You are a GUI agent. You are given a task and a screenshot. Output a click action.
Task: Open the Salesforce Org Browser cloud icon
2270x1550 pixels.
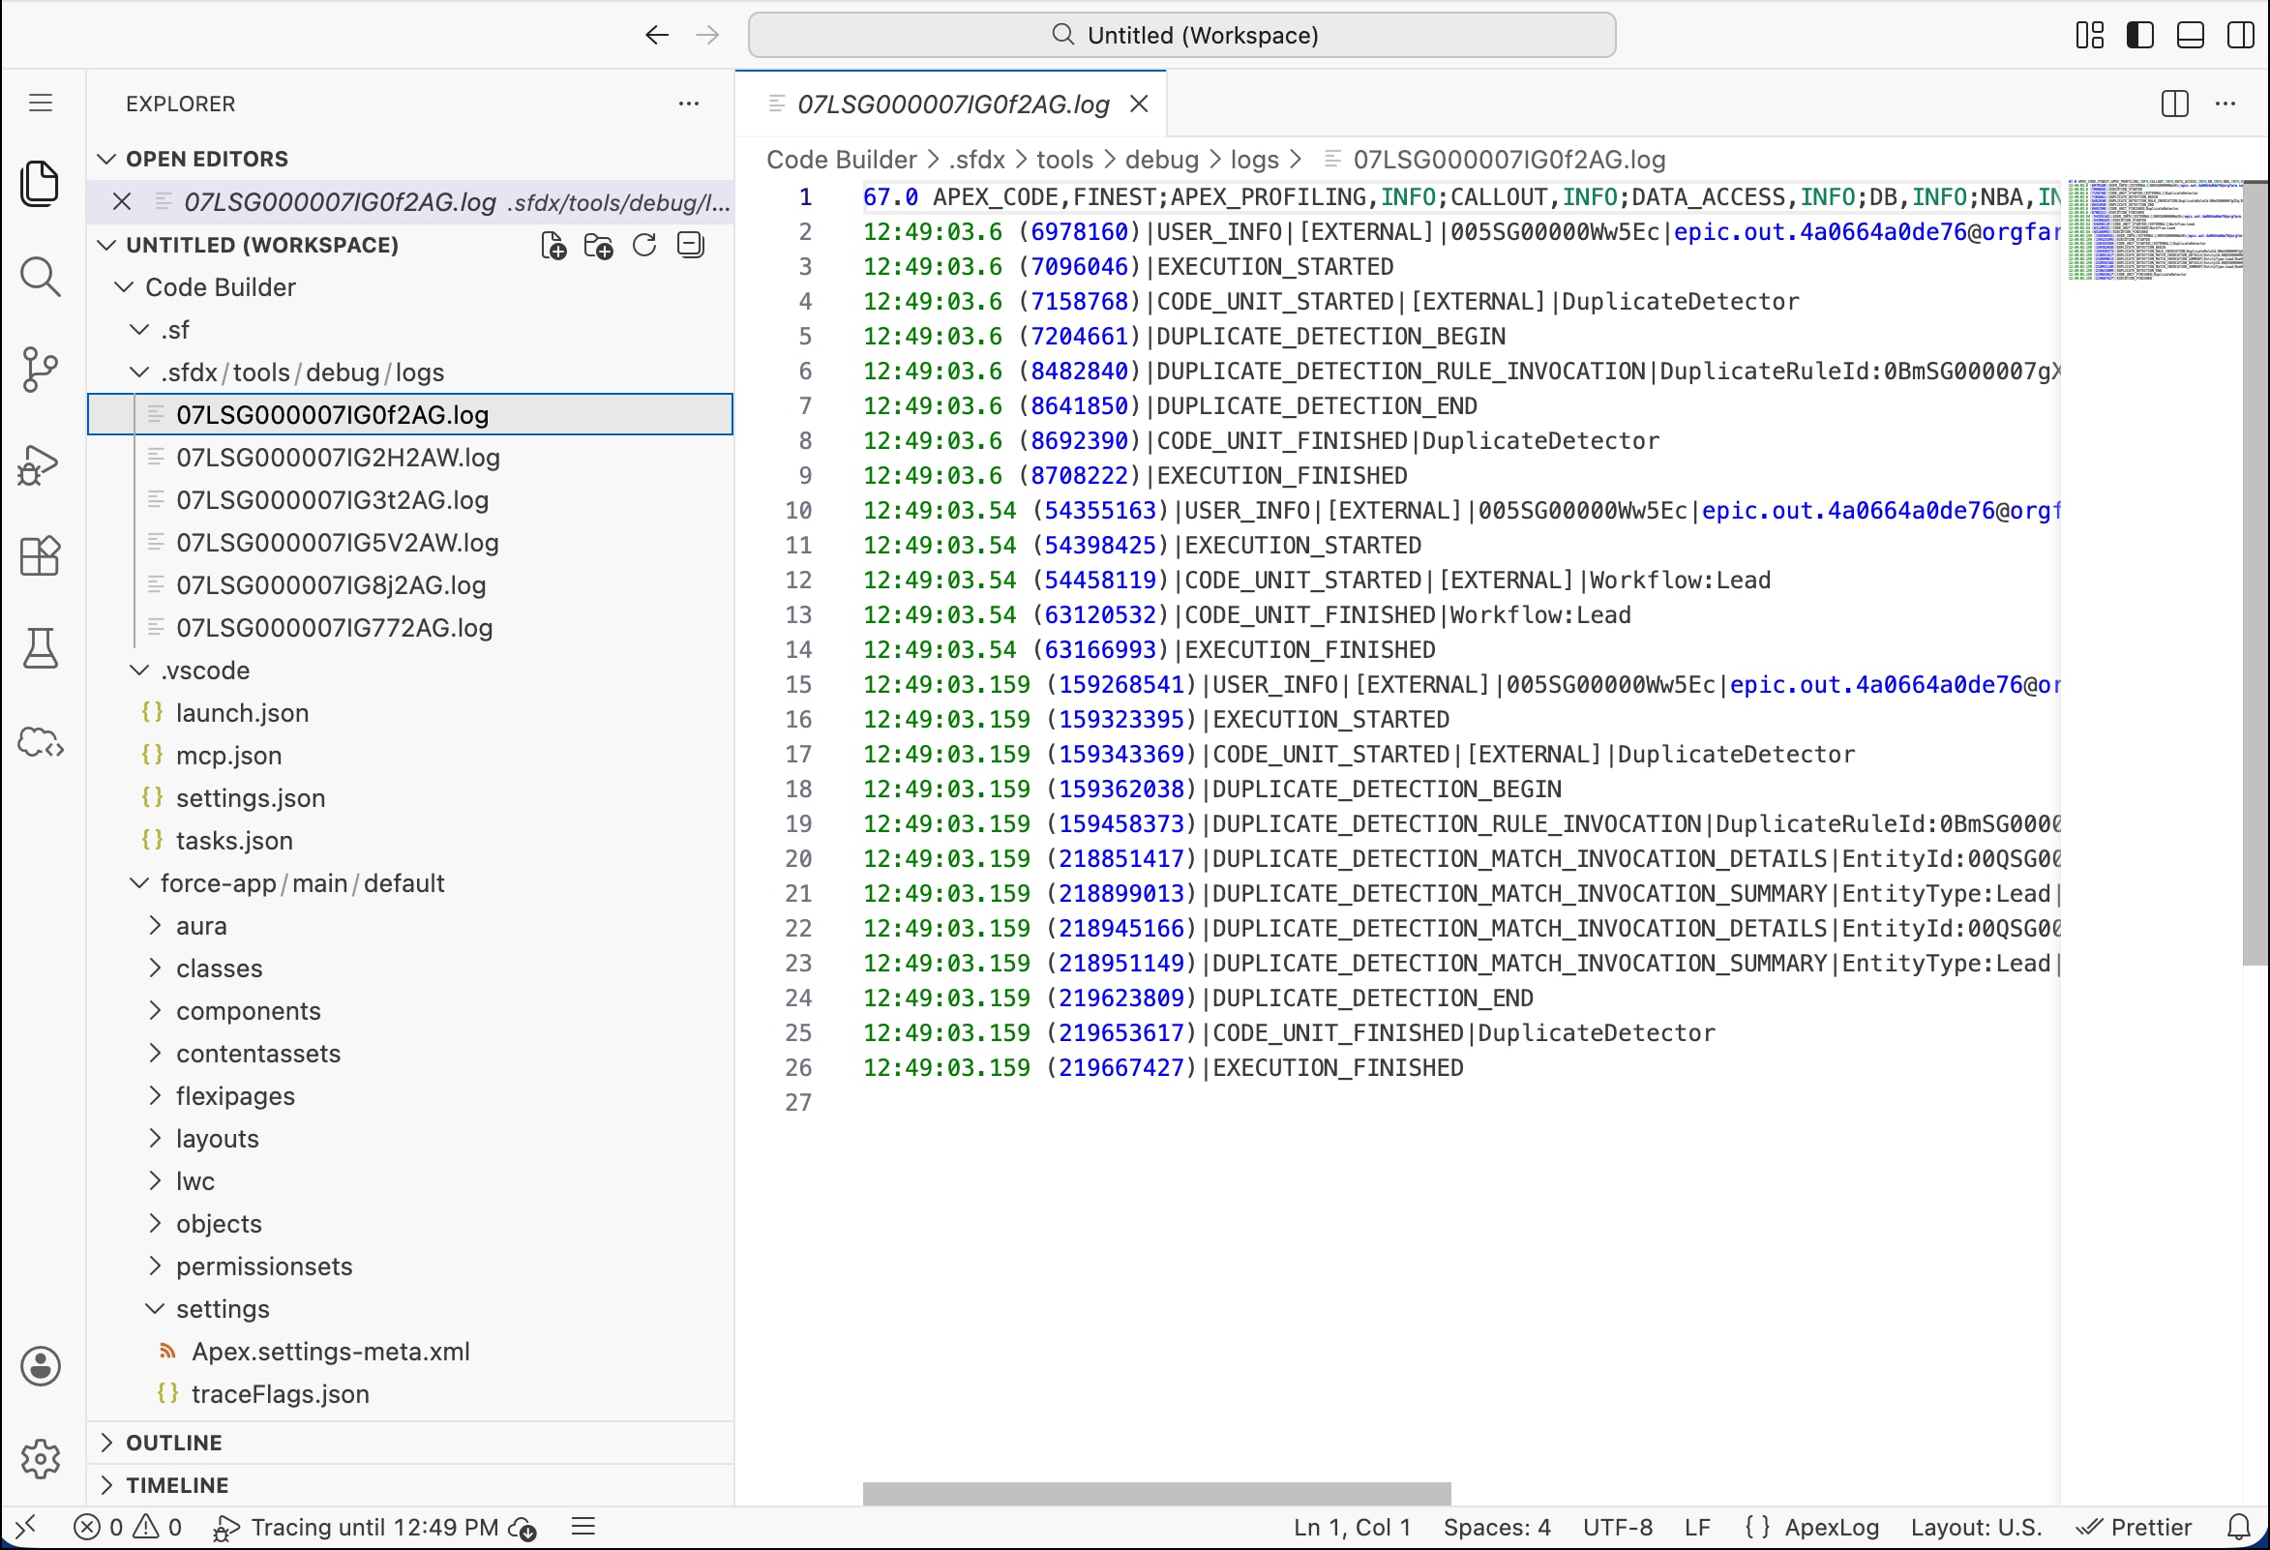click(x=40, y=742)
